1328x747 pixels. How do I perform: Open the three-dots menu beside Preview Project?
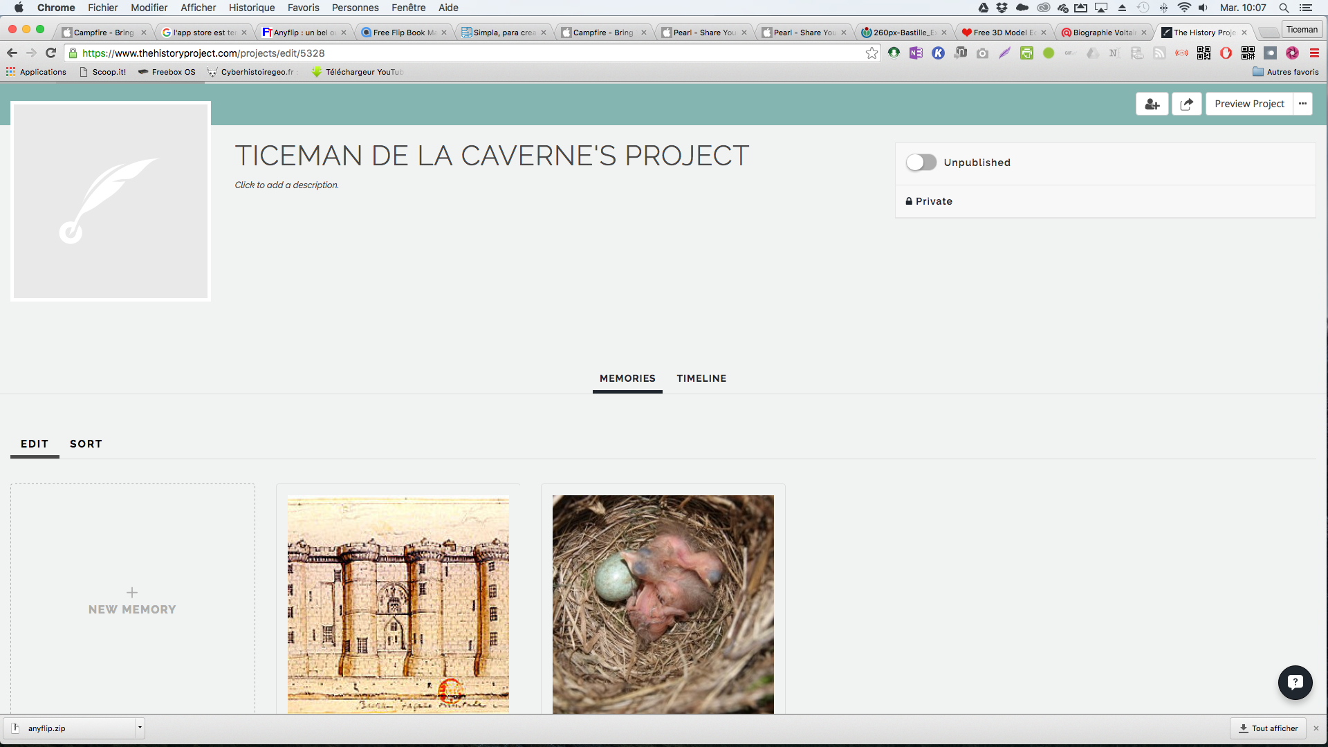coord(1302,104)
